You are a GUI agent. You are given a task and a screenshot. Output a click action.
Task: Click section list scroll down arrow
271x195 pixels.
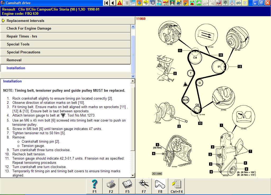133,76
